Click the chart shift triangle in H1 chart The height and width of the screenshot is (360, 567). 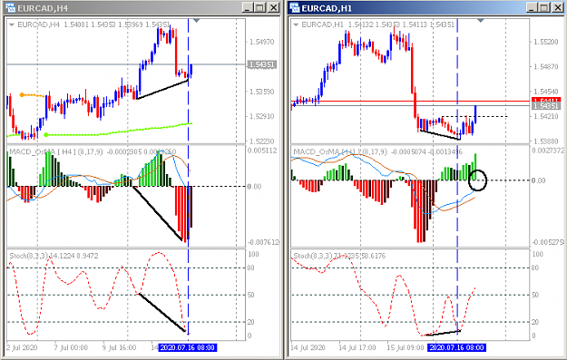click(480, 21)
